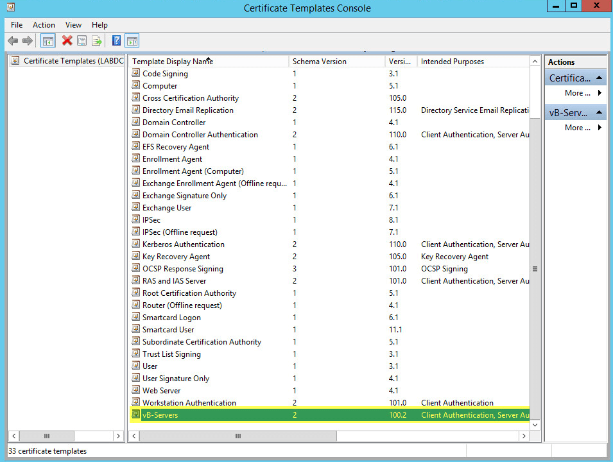The width and height of the screenshot is (613, 462).
Task: Select the RAS and IAS Server template
Action: click(174, 281)
